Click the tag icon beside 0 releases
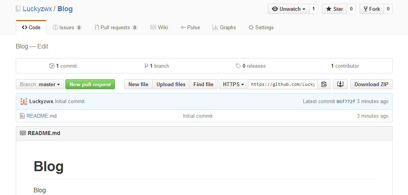Image resolution: width=408 pixels, height=195 pixels. coord(238,66)
